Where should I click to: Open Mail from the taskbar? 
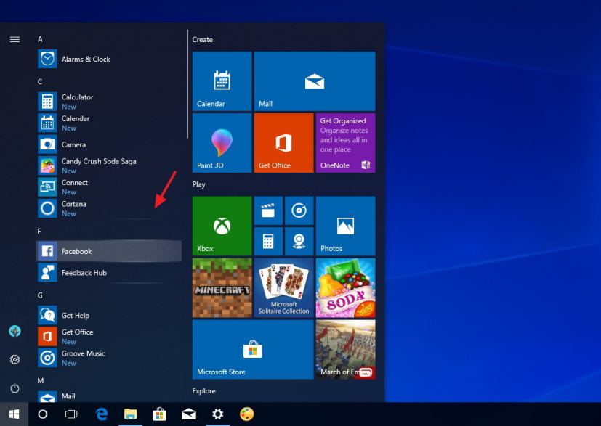(x=189, y=414)
